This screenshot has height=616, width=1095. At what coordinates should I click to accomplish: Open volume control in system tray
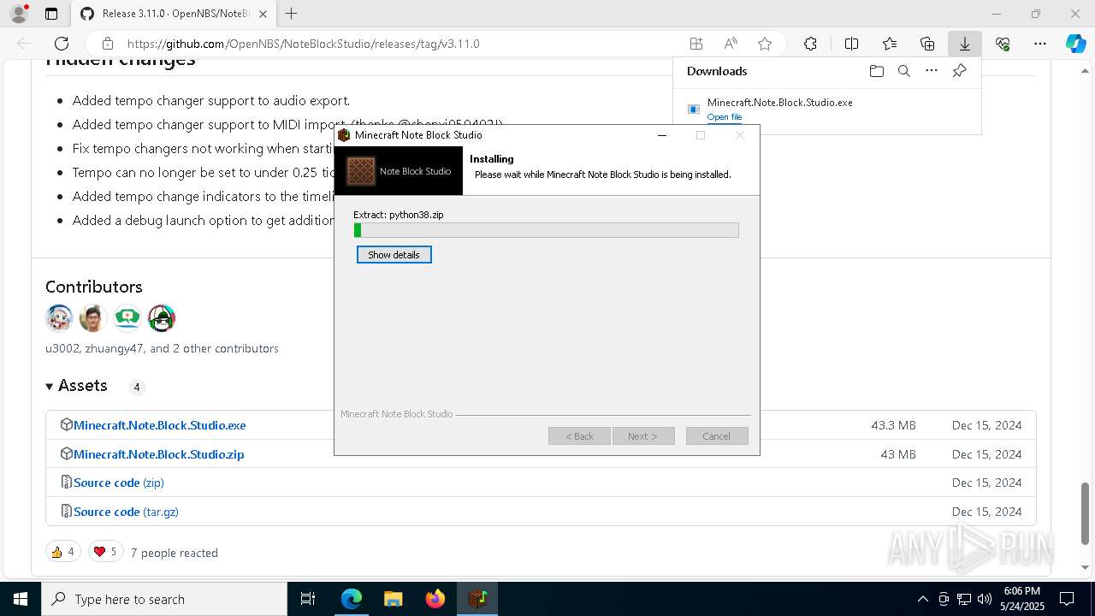[985, 599]
